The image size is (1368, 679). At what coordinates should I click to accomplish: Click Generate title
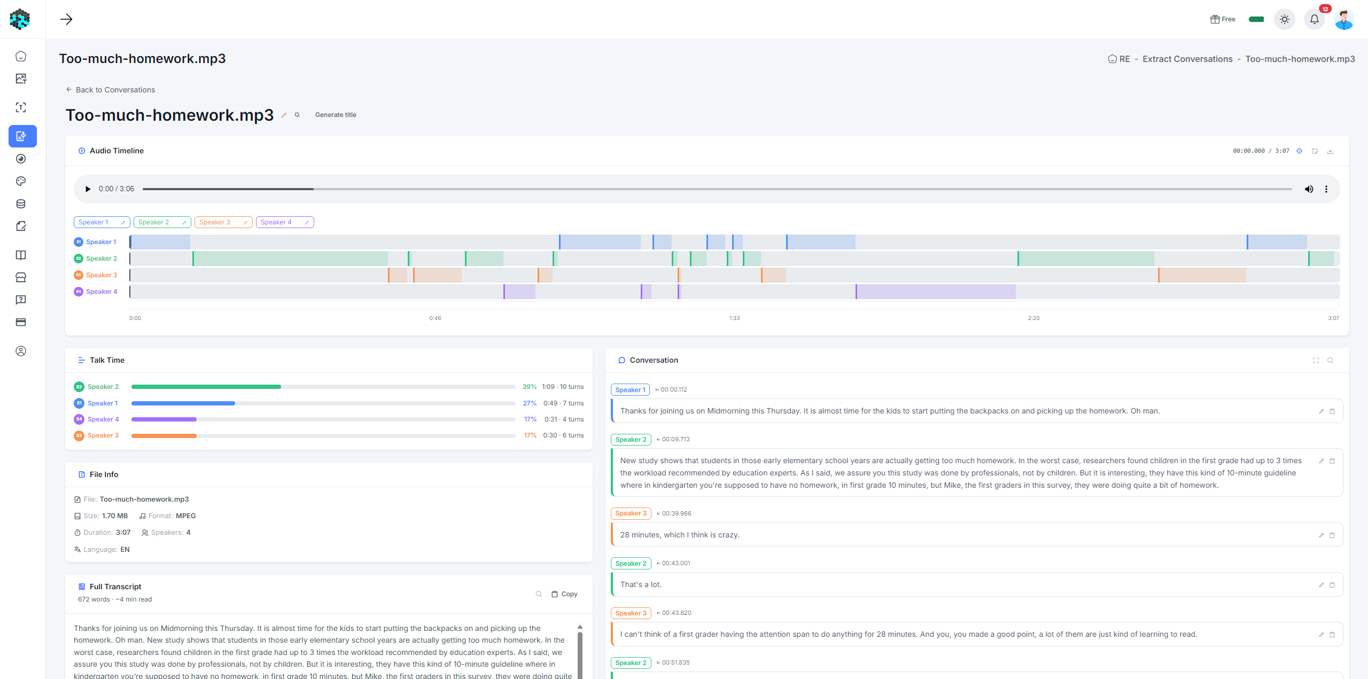click(x=336, y=115)
